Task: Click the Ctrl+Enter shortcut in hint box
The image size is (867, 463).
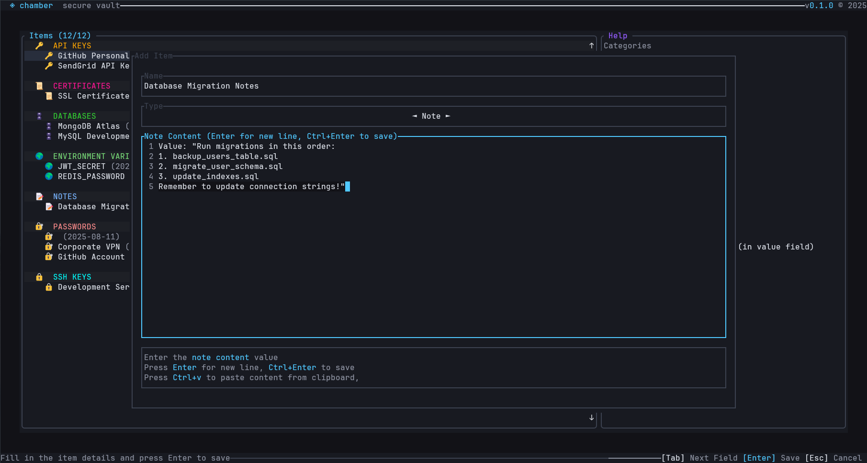Action: point(293,368)
